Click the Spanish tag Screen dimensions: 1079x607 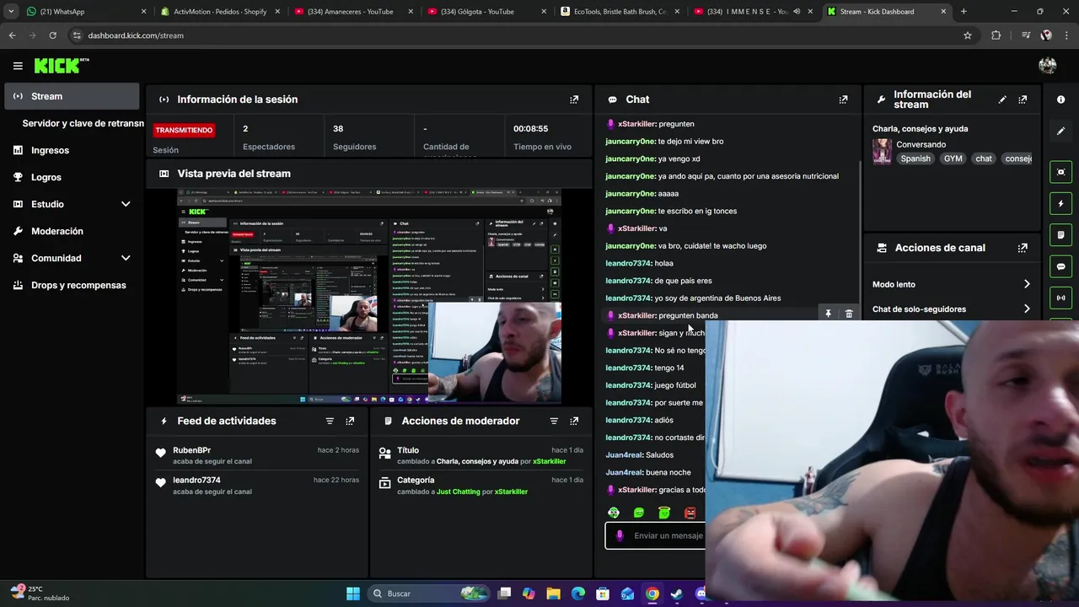915,158
